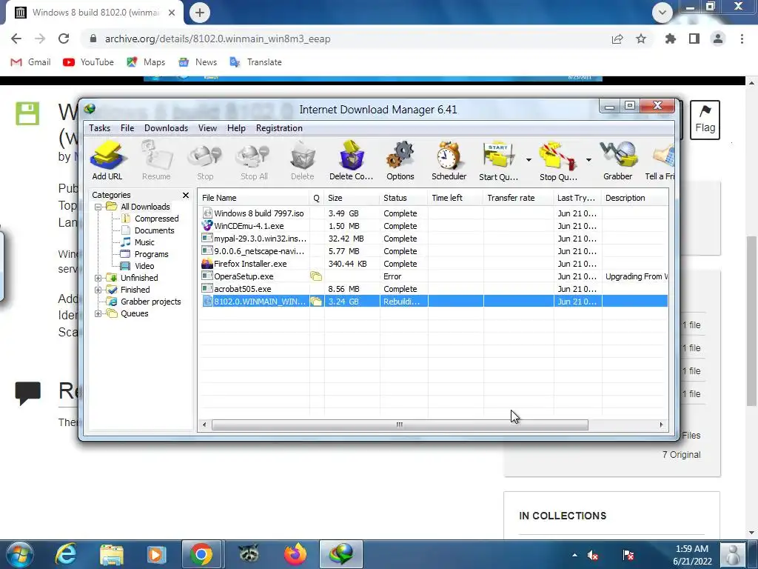Select acrobat505.exe download row

click(433, 289)
